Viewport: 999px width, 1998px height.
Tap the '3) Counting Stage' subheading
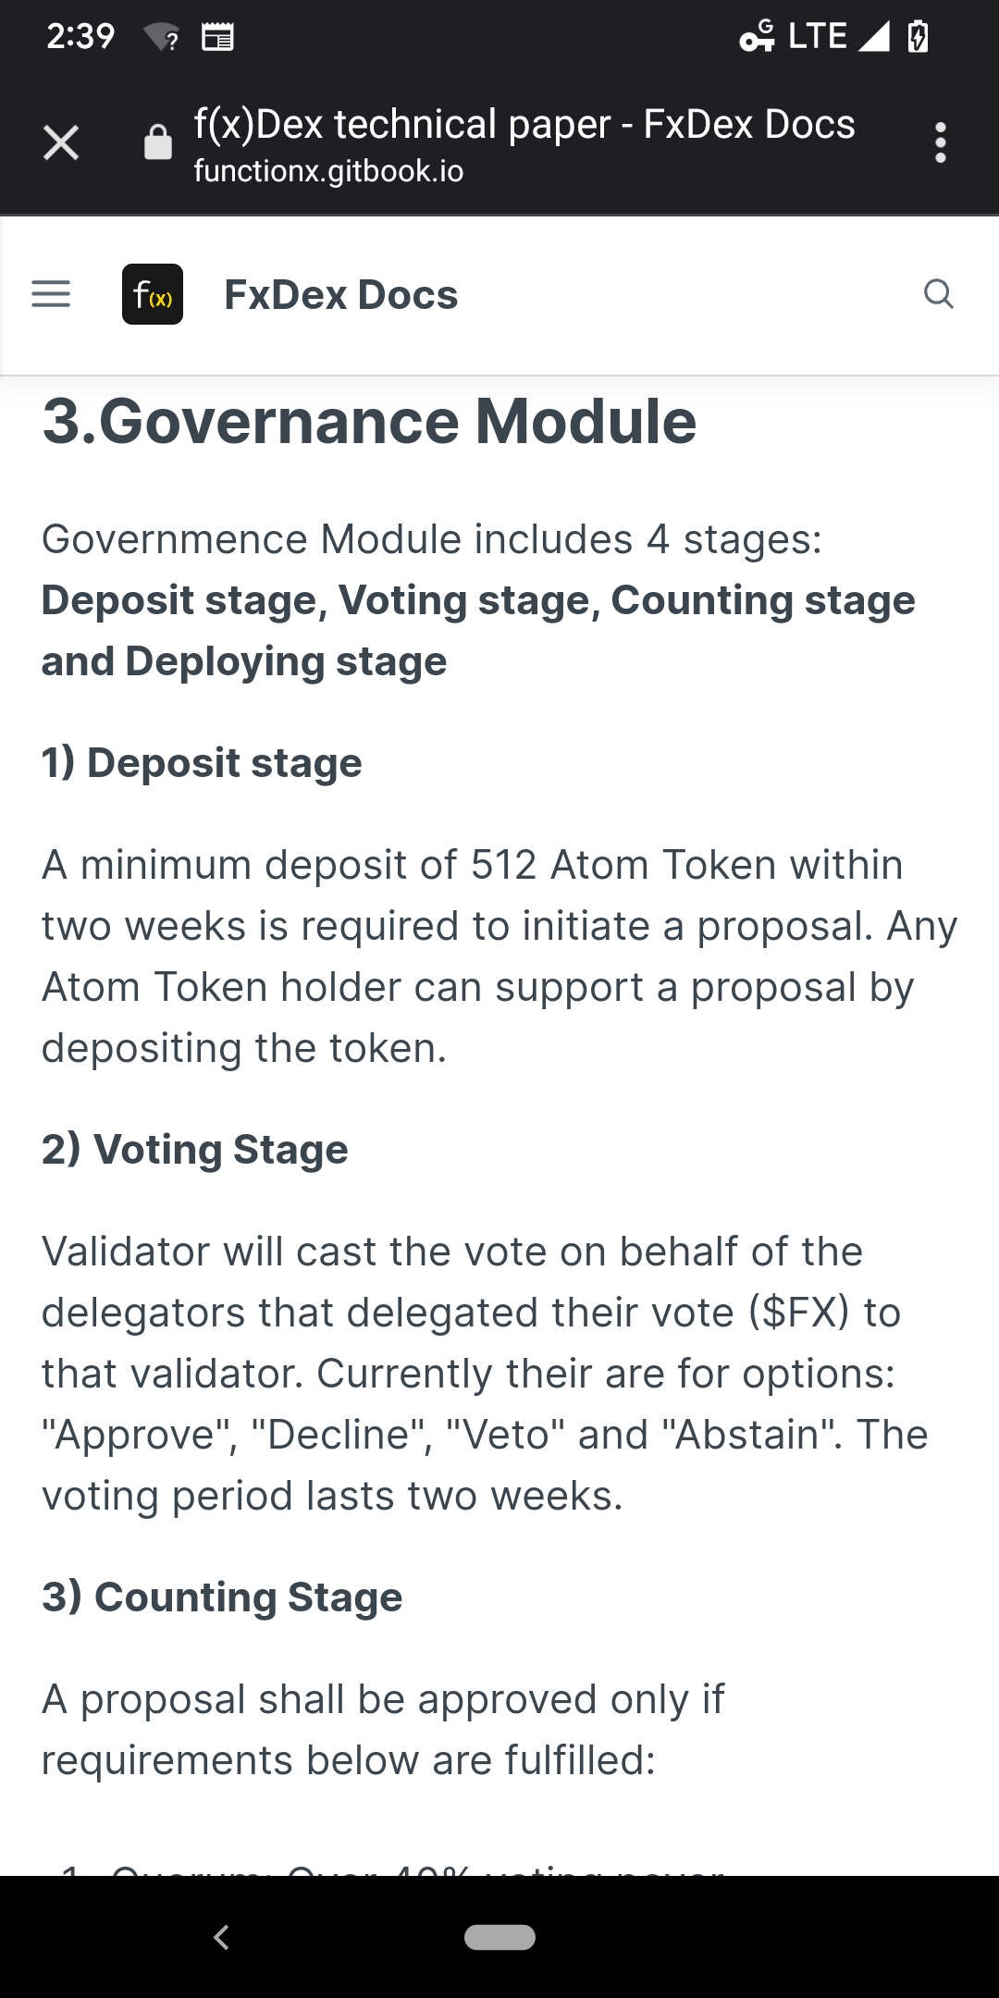click(222, 1597)
